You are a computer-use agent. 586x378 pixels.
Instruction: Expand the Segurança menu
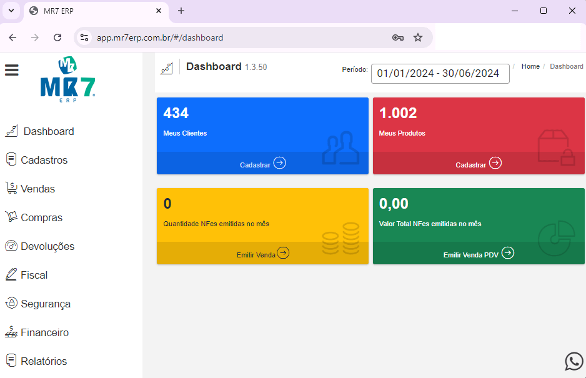click(x=46, y=304)
